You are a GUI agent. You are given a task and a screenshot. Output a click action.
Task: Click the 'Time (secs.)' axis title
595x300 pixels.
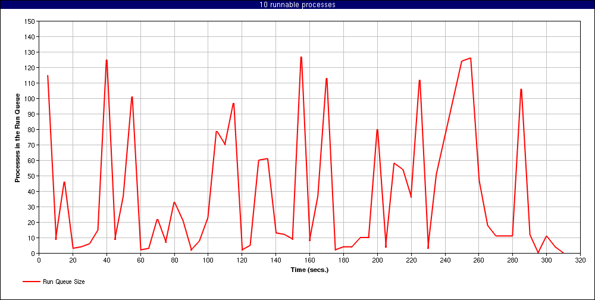pos(309,270)
